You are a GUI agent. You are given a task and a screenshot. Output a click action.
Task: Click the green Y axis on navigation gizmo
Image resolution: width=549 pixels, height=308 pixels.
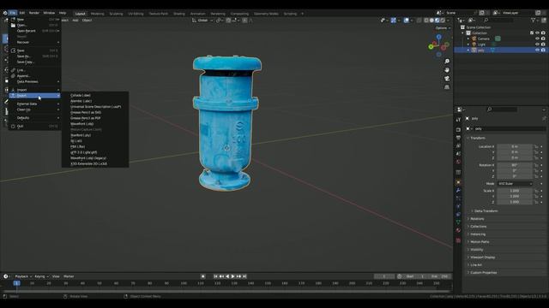coord(431,47)
